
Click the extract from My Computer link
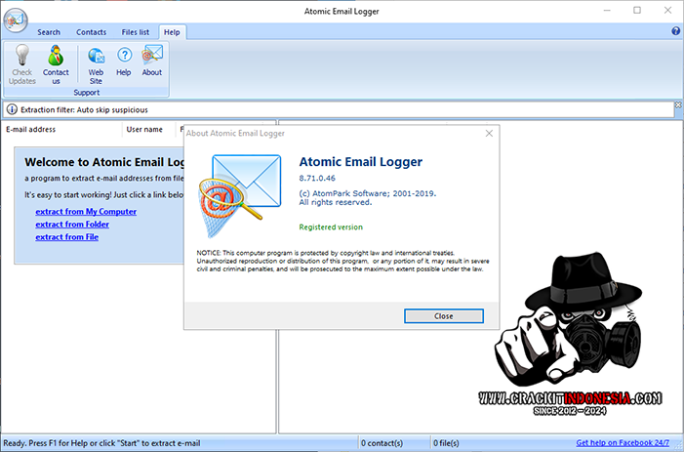[x=86, y=211]
